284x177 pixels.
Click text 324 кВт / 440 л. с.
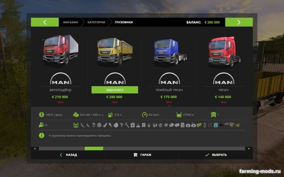pos(92,115)
